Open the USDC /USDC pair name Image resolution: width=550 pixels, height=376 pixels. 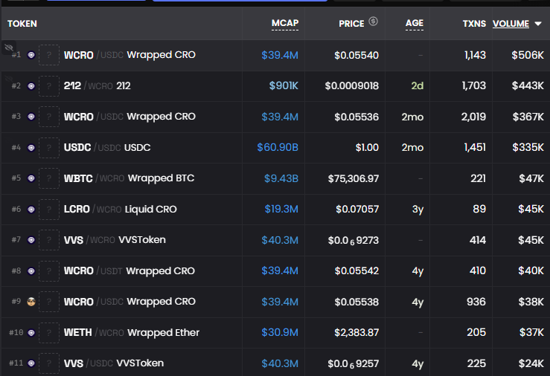pos(107,148)
